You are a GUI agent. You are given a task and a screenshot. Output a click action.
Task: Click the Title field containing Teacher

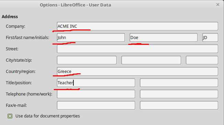96,83
